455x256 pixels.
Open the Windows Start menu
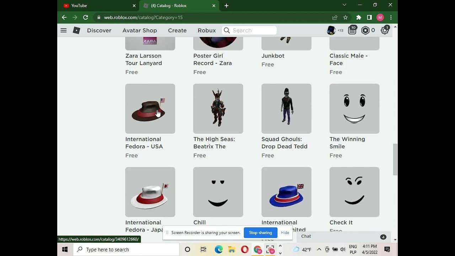click(65, 250)
